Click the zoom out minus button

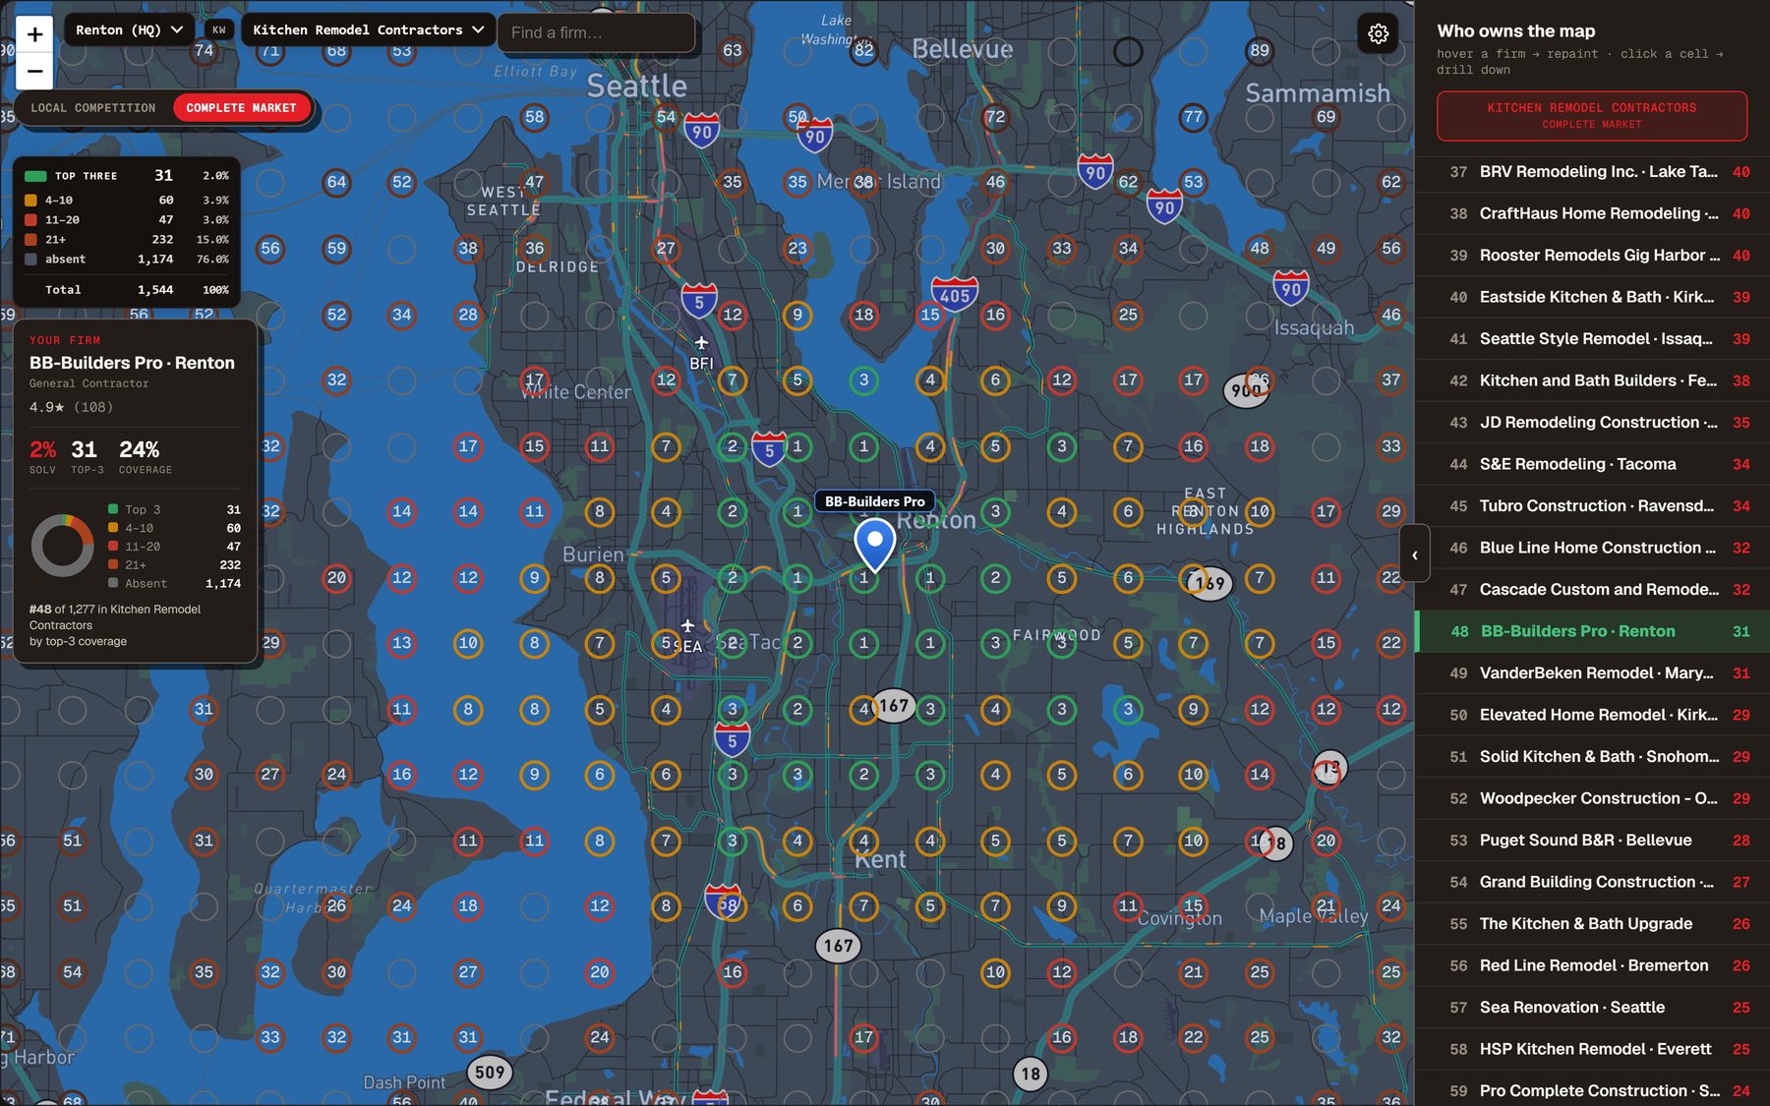[34, 71]
